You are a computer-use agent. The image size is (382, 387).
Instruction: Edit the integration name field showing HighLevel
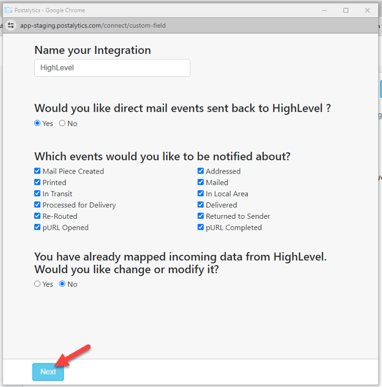[112, 68]
